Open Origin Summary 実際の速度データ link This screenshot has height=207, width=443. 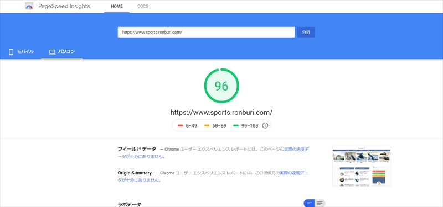coord(213,177)
